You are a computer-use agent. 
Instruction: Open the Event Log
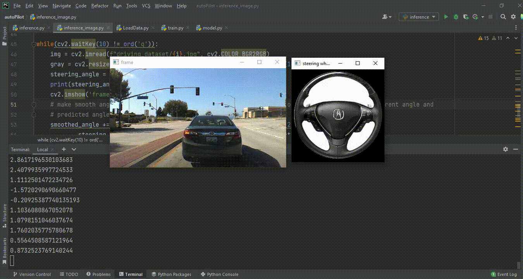click(x=504, y=274)
